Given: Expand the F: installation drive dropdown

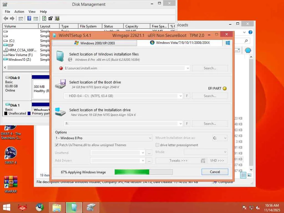Looking at the screenshot, I should (180, 124).
